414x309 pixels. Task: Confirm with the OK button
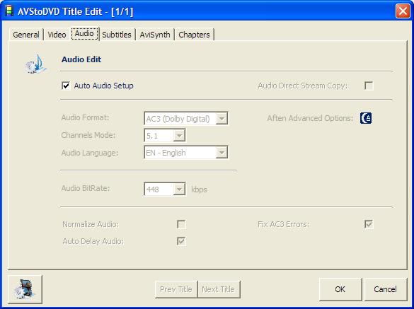coord(340,289)
